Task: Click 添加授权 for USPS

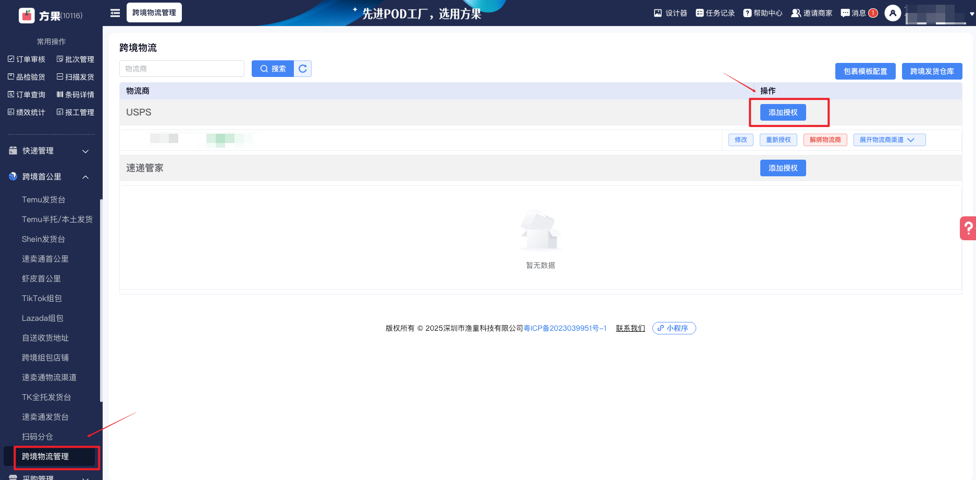Action: [x=783, y=112]
